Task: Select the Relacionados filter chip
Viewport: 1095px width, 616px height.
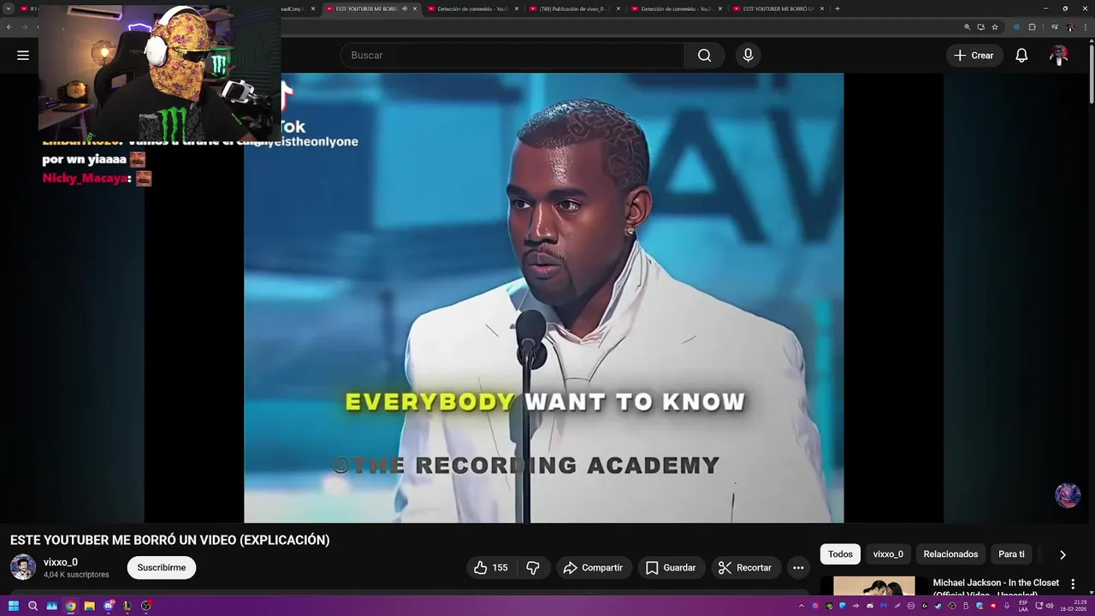Action: pyautogui.click(x=950, y=554)
